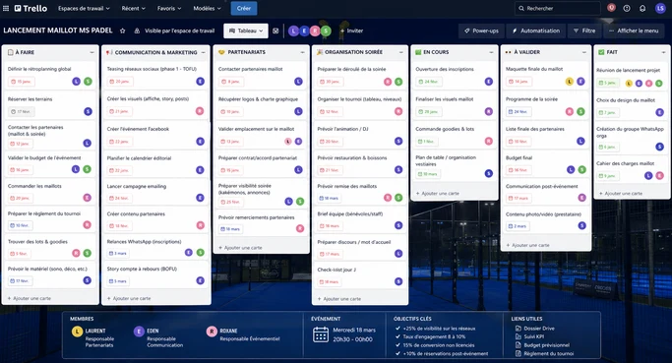Click board member avatar L in header
This screenshot has width=672, height=363.
pyautogui.click(x=293, y=30)
